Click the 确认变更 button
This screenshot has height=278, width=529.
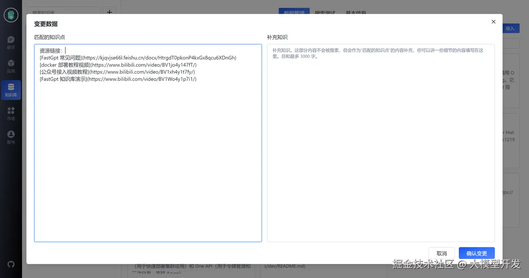point(477,253)
